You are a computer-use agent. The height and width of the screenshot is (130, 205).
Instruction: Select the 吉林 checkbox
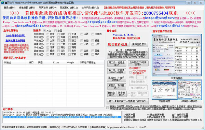(x=58, y=37)
